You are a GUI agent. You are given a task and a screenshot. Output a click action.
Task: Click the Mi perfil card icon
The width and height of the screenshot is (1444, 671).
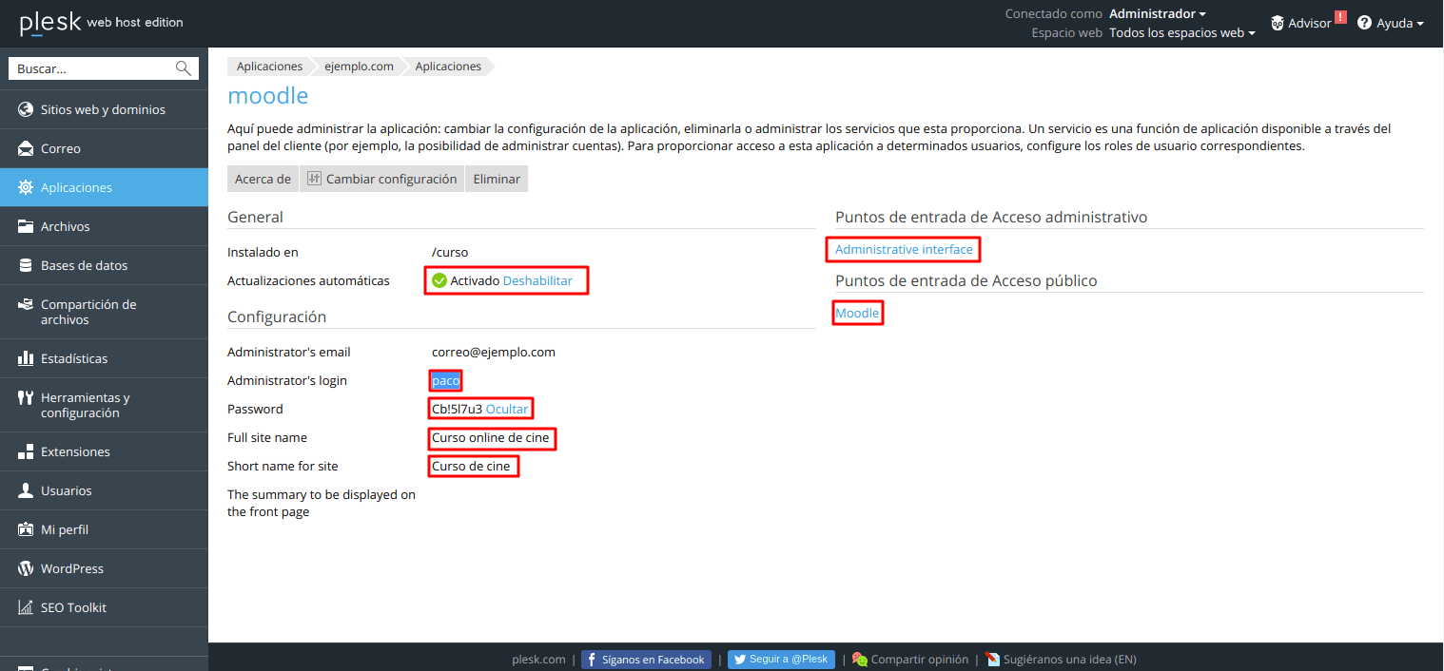tap(26, 529)
